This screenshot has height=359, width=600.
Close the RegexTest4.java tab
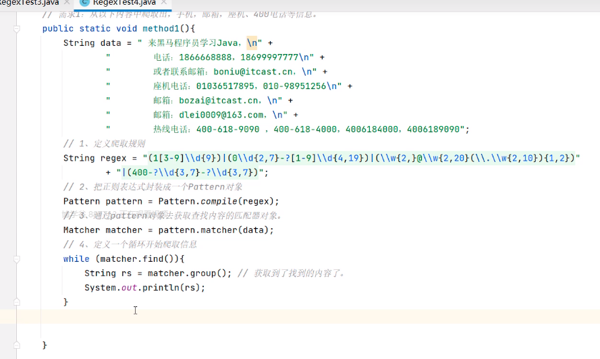(x=164, y=2)
